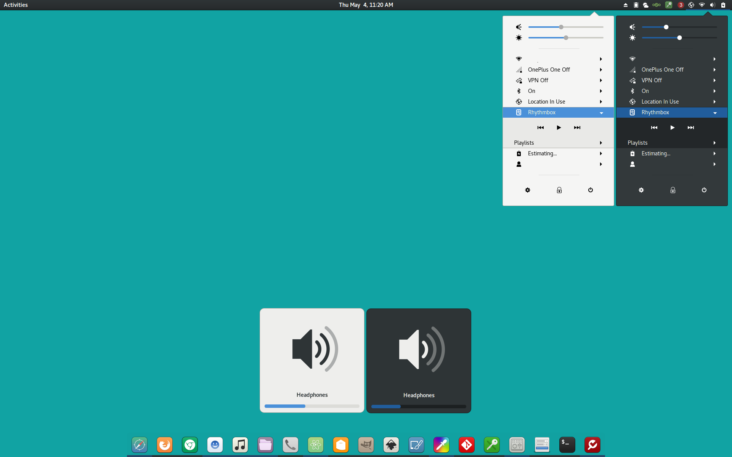Open the rainbow color picker app in dock

pyautogui.click(x=441, y=445)
